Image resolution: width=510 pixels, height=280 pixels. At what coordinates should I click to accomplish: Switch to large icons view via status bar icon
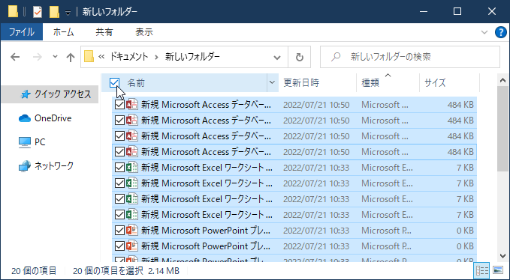coord(498,270)
